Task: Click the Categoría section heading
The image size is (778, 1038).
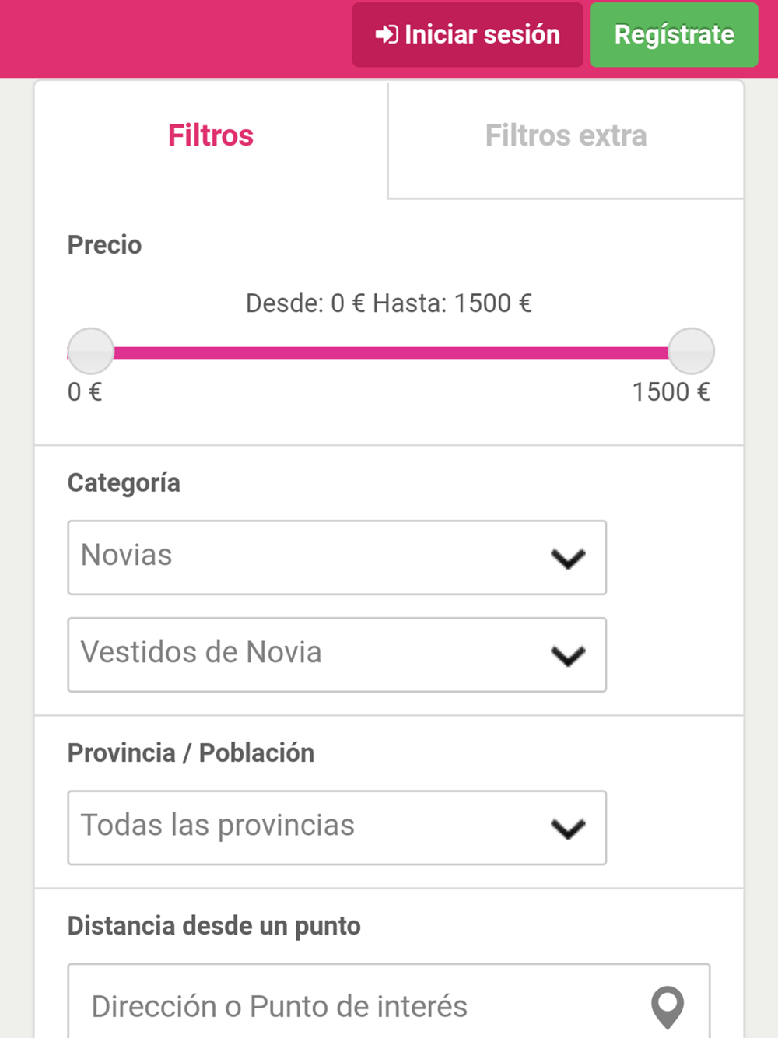Action: tap(124, 482)
